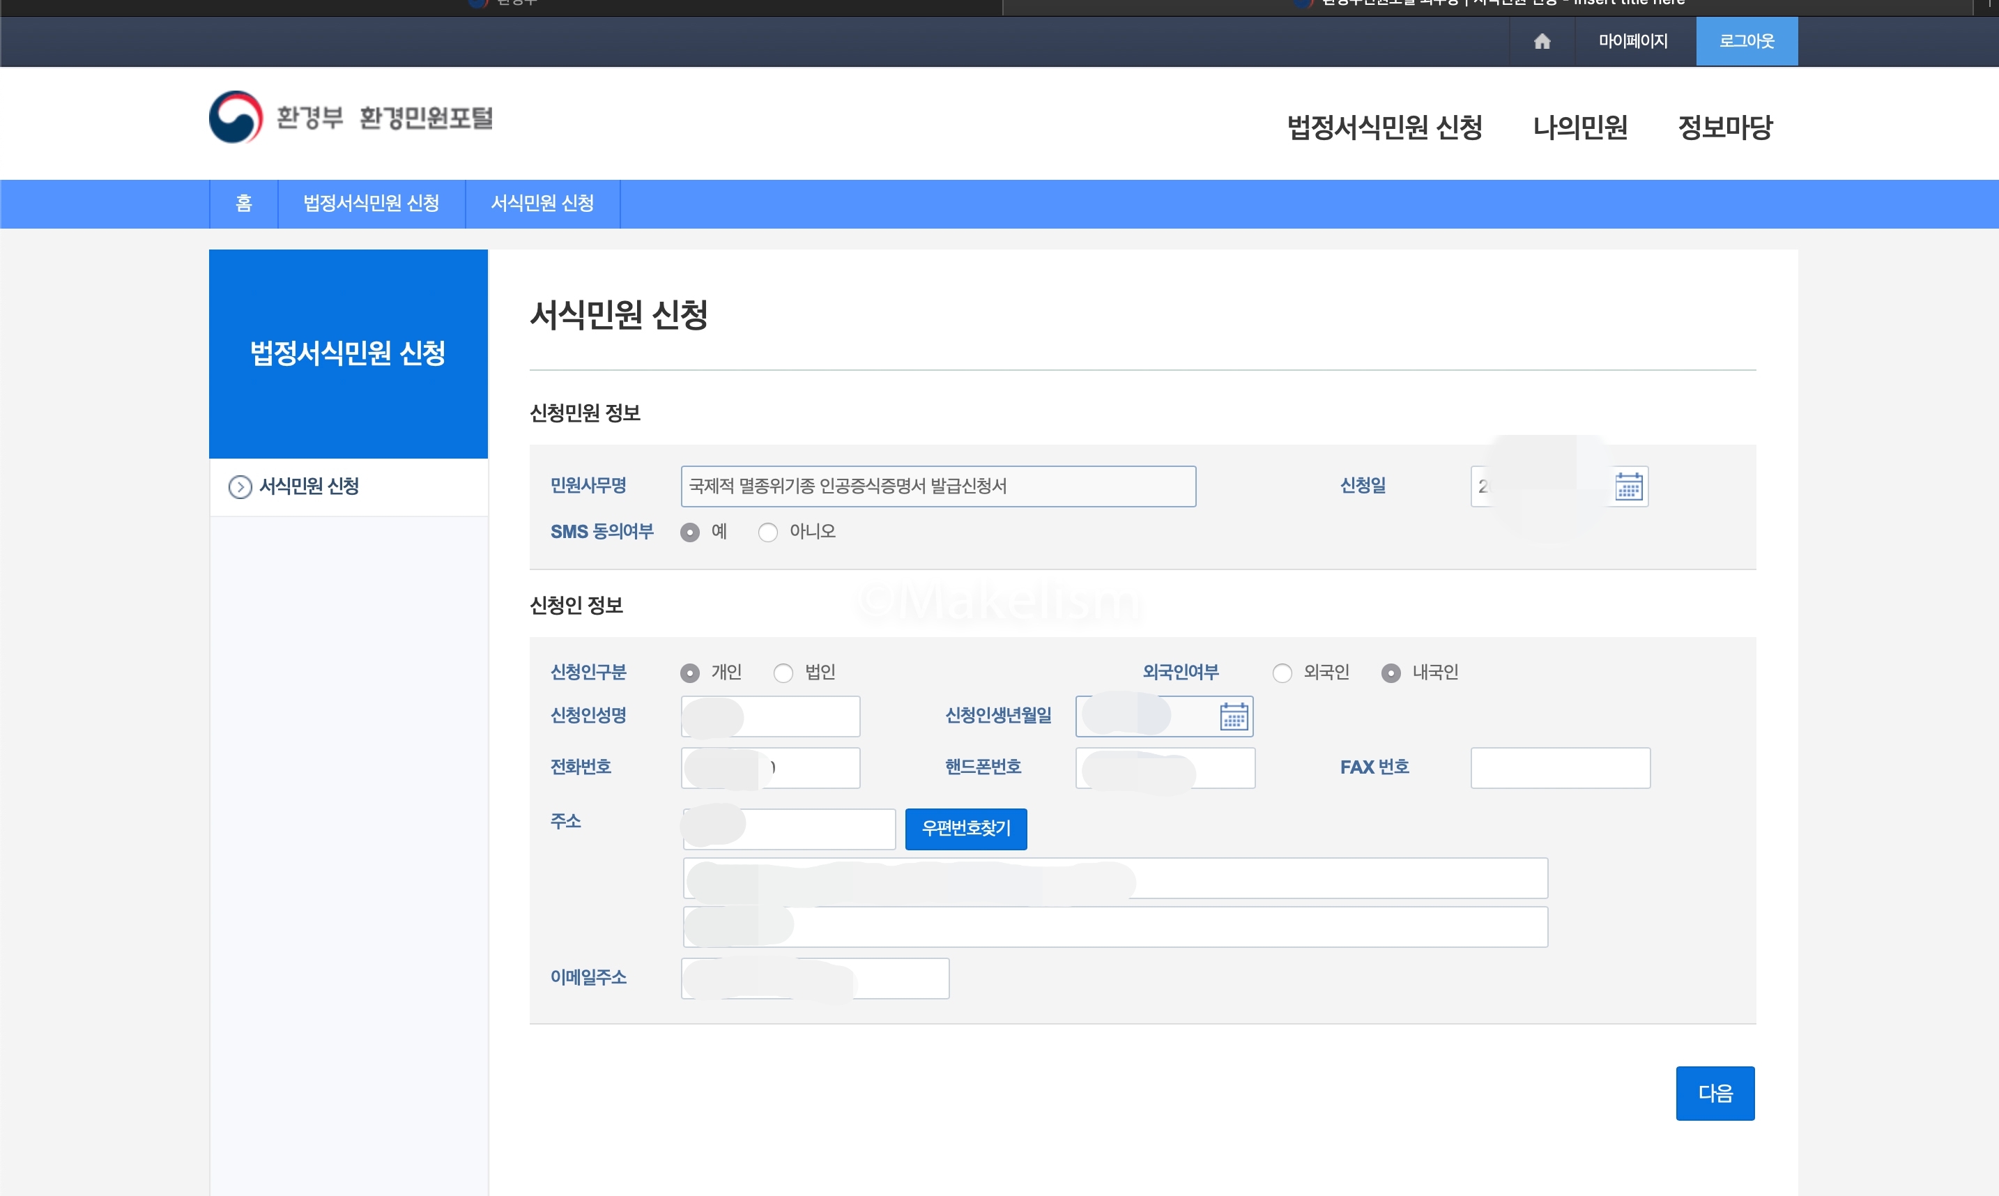Click the circled arrow beside 서식민원 신청

tap(240, 486)
